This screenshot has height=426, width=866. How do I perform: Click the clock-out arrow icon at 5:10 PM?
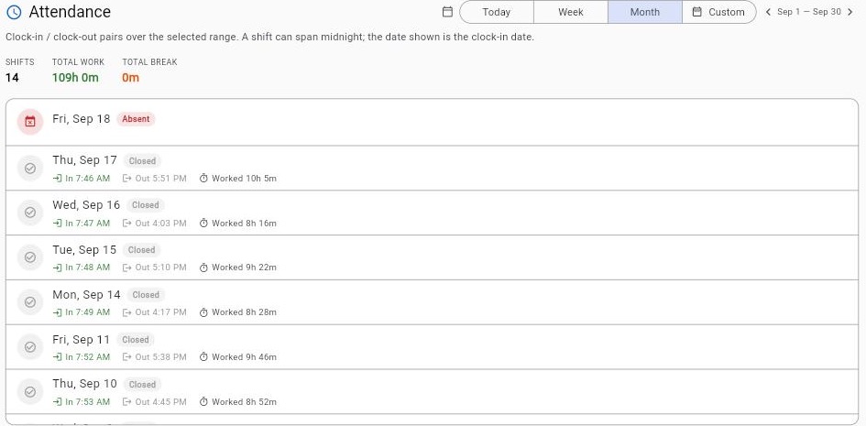[127, 268]
